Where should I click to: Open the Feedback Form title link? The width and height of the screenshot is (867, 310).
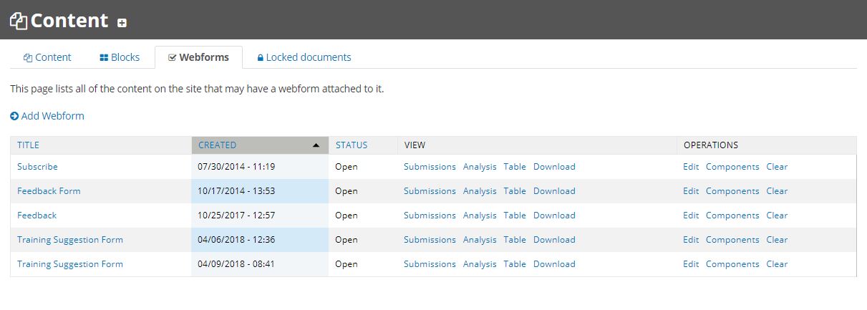pos(49,191)
